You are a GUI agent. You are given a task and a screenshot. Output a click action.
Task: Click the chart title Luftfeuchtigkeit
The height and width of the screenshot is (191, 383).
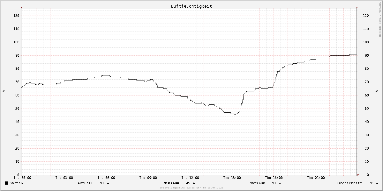point(191,6)
